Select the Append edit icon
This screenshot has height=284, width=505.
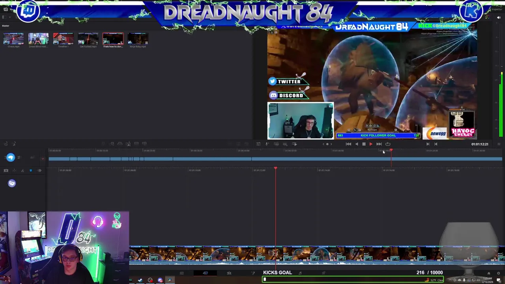[x=112, y=144]
